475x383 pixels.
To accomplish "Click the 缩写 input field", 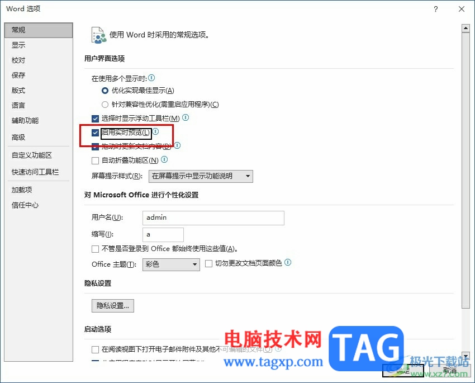I will pos(163,234).
